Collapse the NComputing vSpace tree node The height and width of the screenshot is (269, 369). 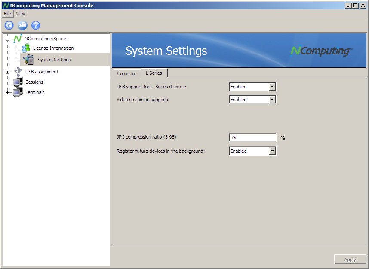[x=8, y=39]
